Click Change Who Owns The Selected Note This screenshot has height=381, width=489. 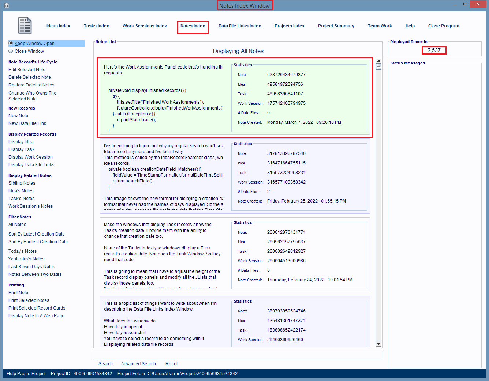pyautogui.click(x=32, y=96)
